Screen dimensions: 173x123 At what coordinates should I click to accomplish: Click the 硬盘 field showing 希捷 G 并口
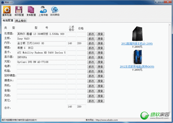(x=42, y=48)
